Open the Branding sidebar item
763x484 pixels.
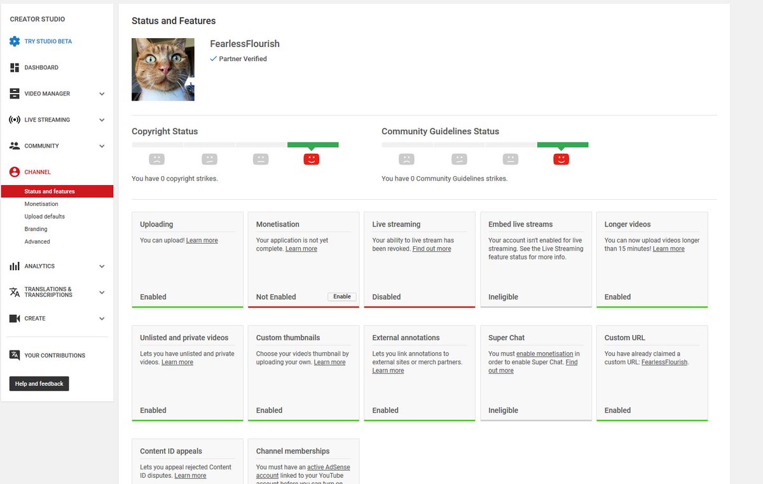[36, 229]
